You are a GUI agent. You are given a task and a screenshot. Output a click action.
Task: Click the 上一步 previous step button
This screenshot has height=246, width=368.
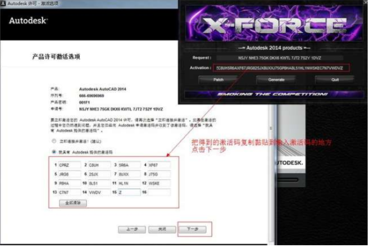coord(132,229)
